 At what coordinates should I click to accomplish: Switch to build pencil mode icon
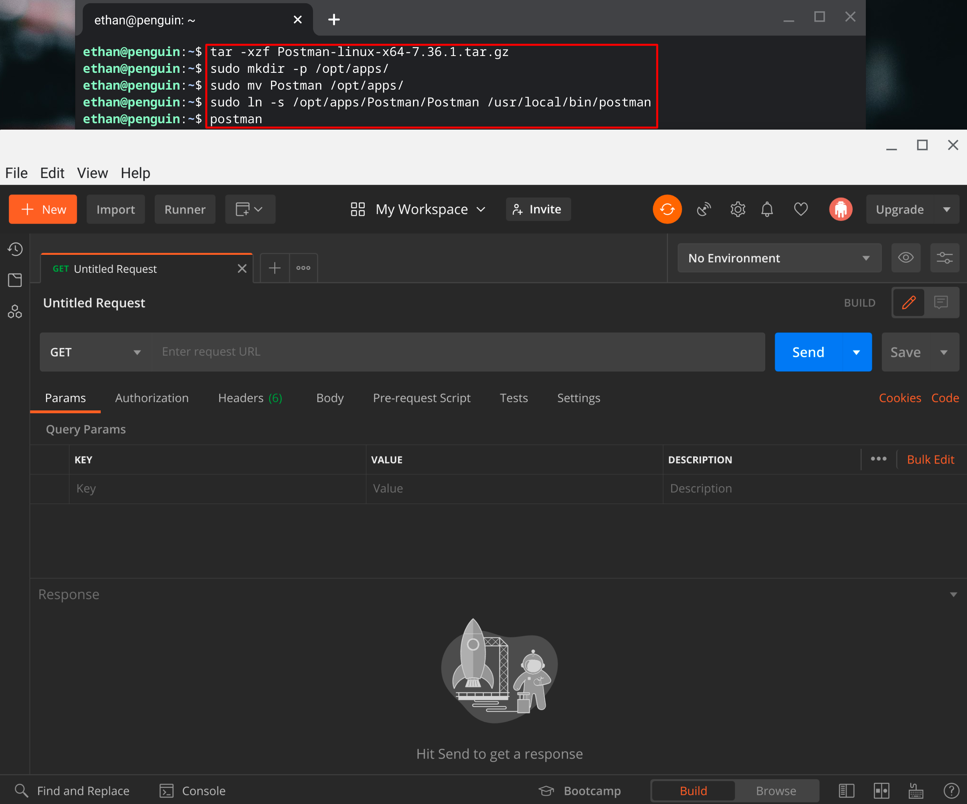click(909, 302)
